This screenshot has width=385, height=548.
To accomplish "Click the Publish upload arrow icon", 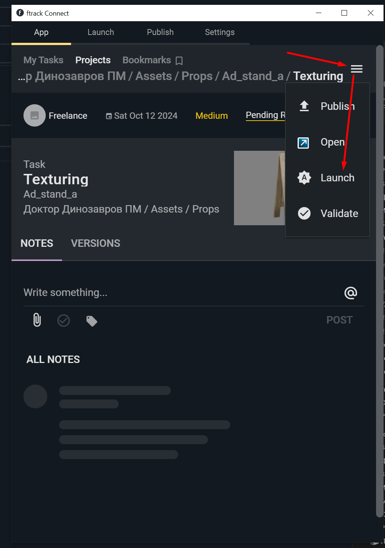I will 304,106.
